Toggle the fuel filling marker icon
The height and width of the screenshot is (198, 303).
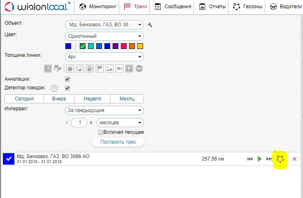pos(90,68)
